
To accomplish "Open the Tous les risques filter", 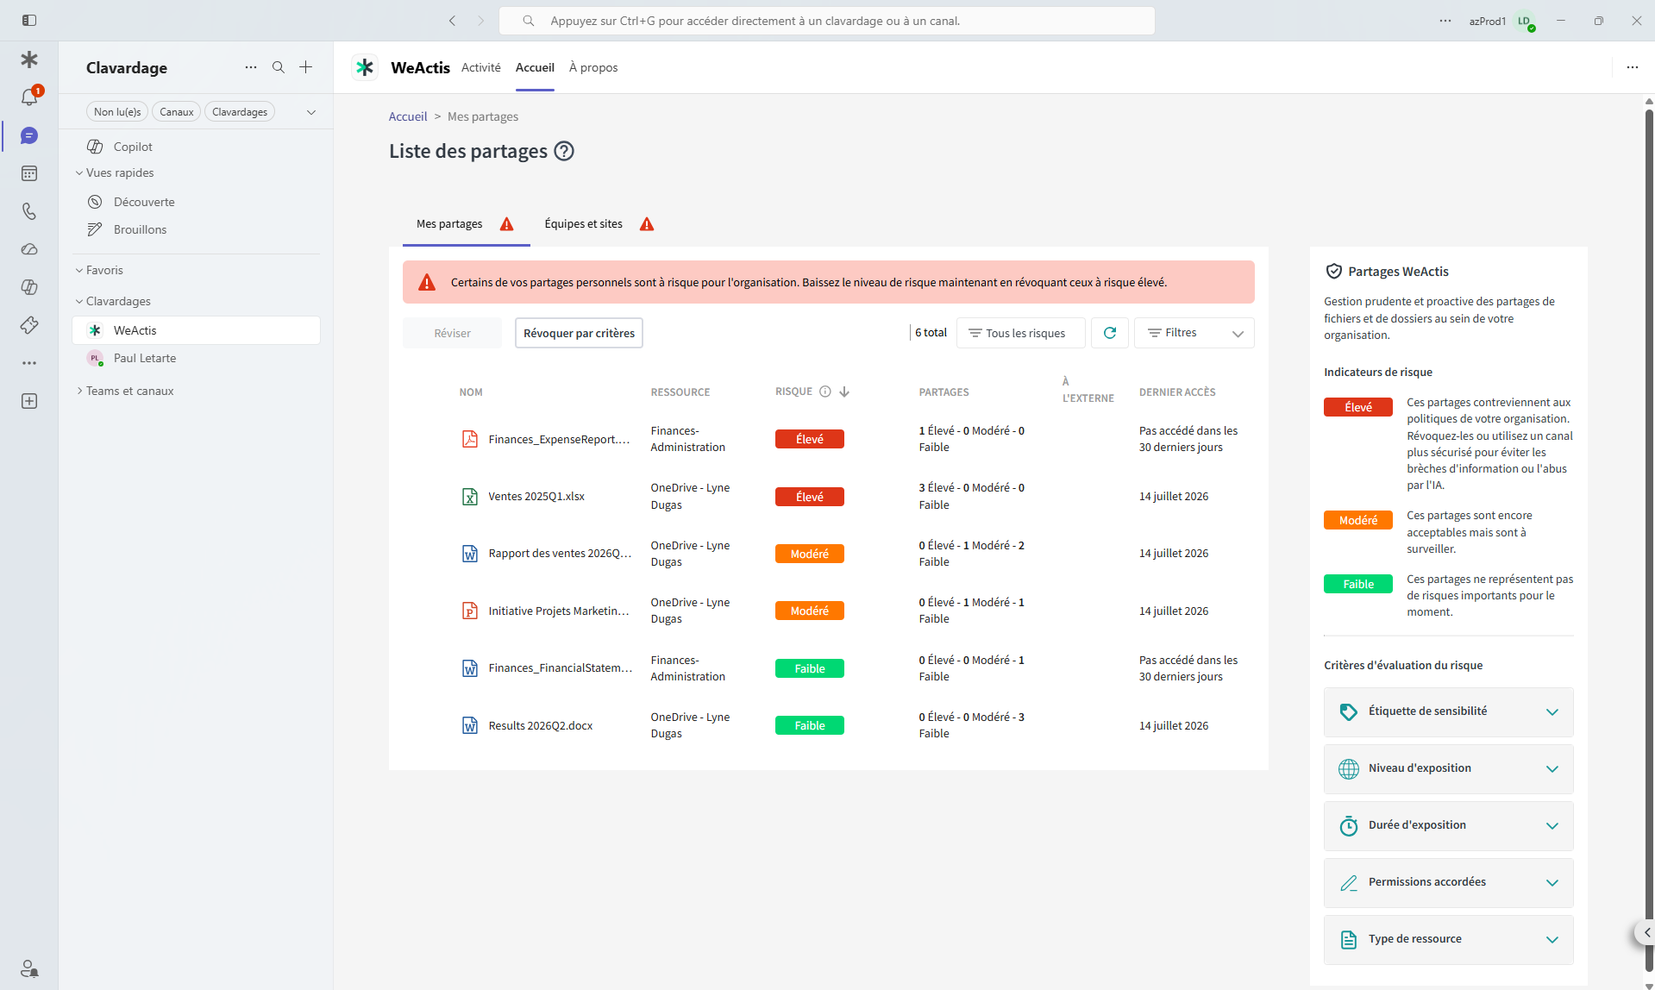I will [1021, 333].
